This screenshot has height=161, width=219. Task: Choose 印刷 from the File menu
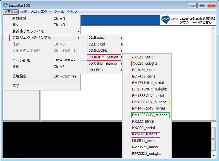[x=41, y=66]
